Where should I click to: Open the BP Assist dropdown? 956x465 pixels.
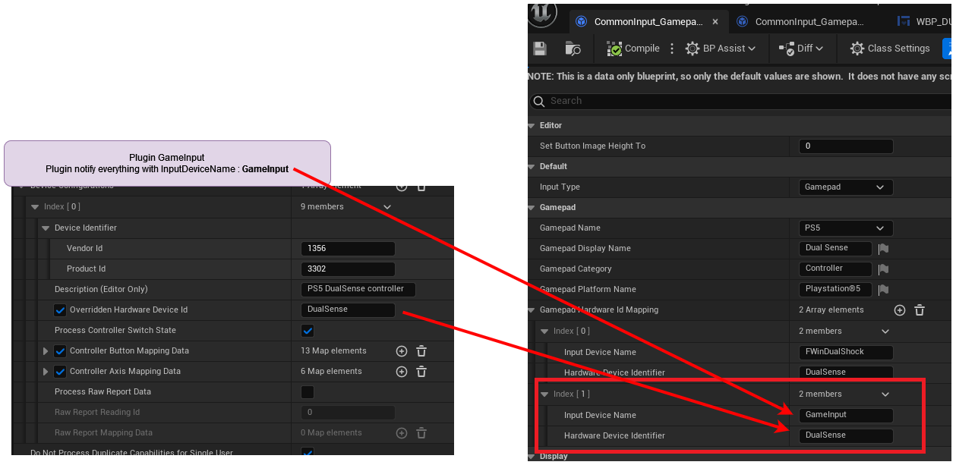pos(721,49)
